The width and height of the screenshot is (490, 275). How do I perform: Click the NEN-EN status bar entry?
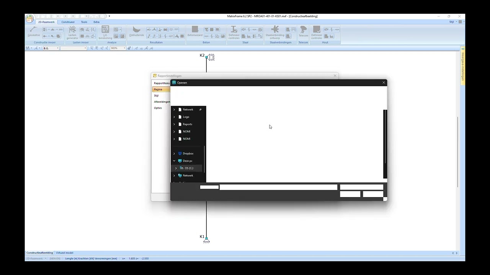click(x=55, y=259)
